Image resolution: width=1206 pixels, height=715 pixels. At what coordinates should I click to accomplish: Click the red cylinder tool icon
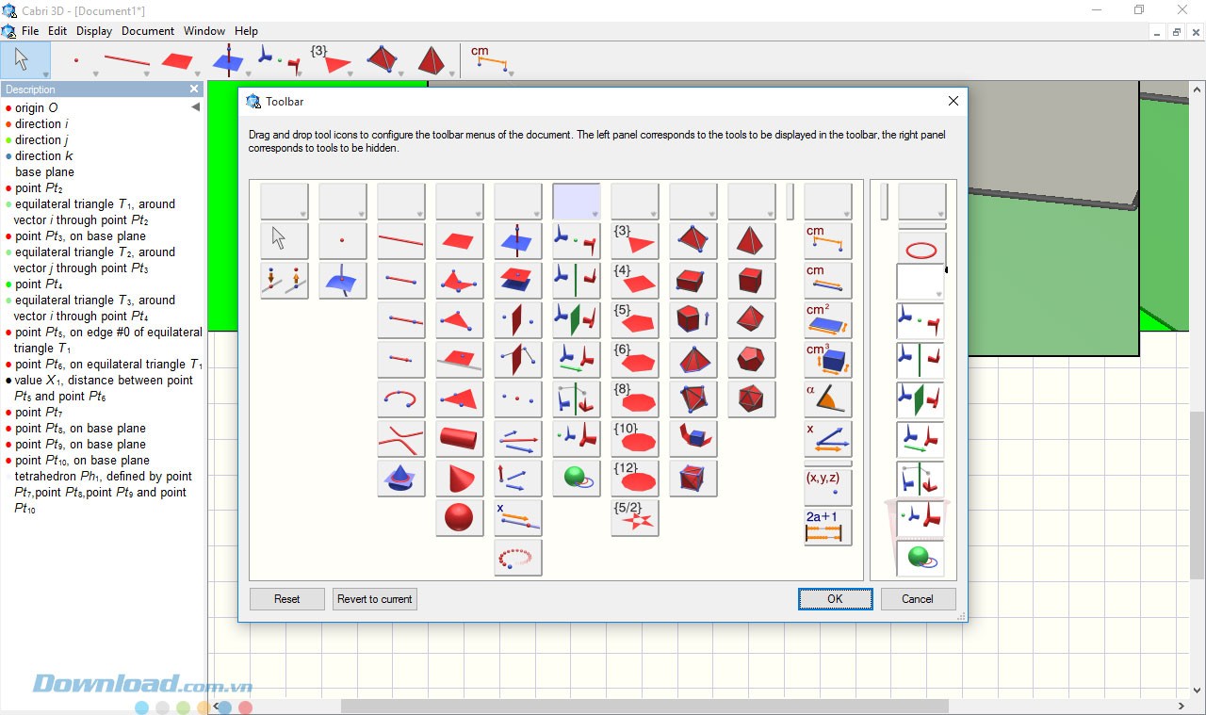pyautogui.click(x=459, y=438)
